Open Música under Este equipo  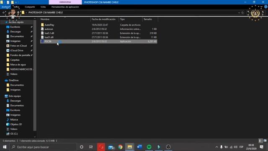(14, 120)
